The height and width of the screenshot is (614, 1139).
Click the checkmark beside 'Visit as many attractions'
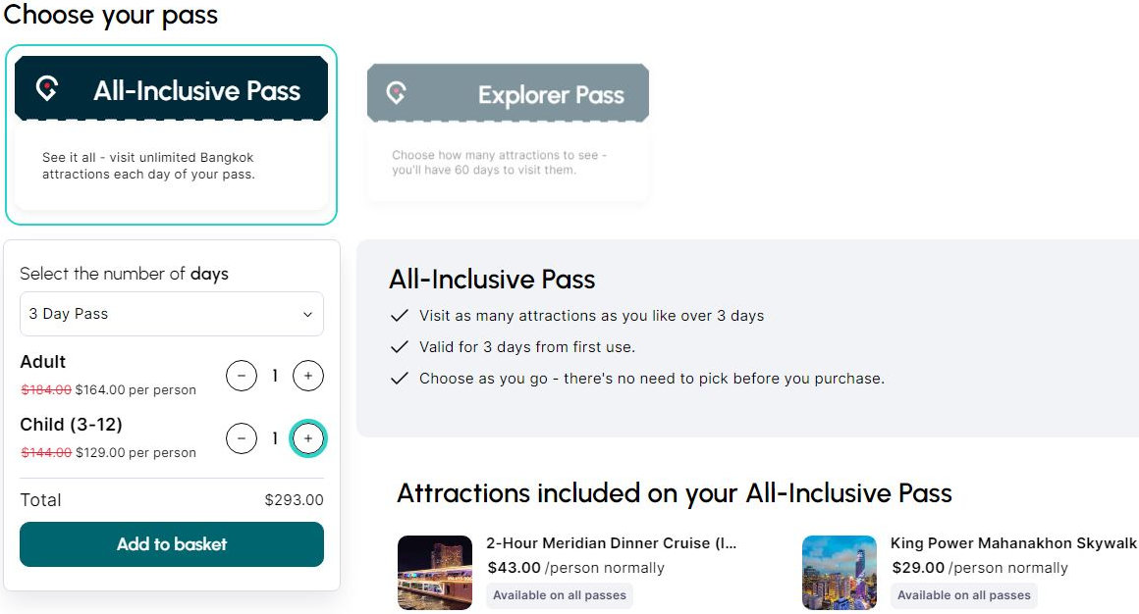point(400,316)
